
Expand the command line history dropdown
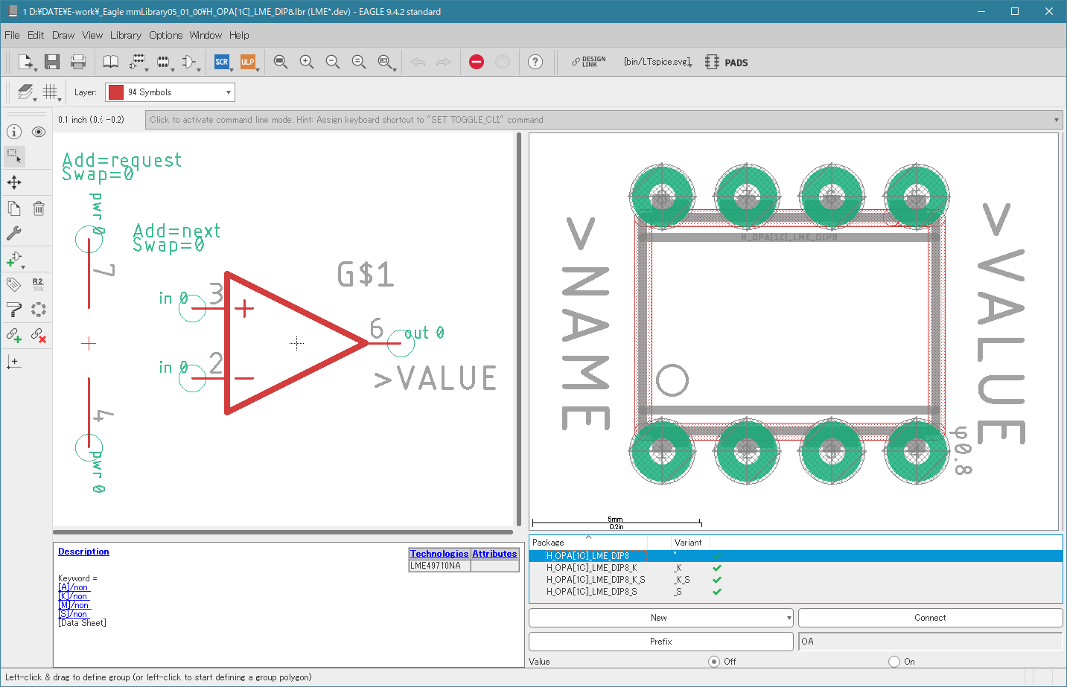(x=1056, y=120)
